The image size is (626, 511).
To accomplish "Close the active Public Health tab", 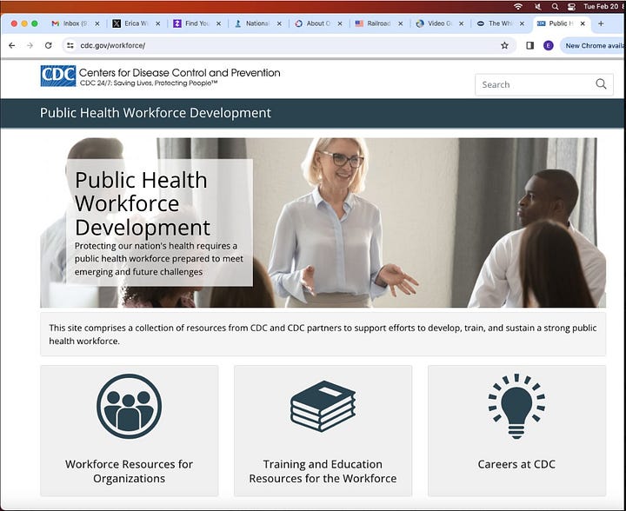I will (x=583, y=24).
